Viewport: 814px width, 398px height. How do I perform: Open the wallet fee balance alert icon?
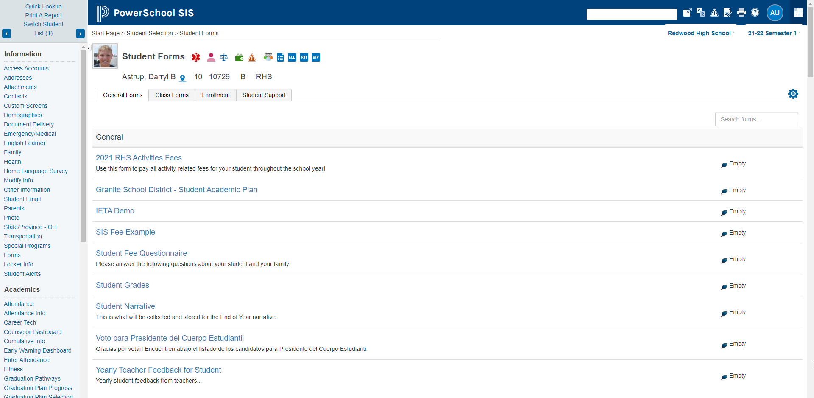[x=239, y=57]
